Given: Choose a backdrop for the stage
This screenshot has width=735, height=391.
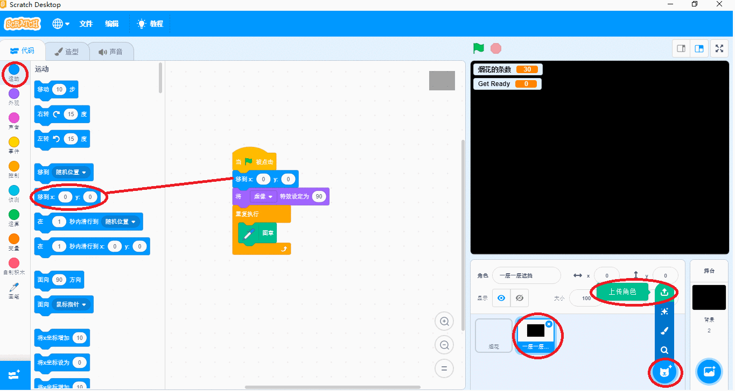Looking at the screenshot, I should point(709,371).
